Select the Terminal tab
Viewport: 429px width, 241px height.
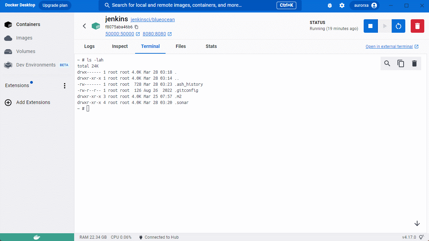150,47
